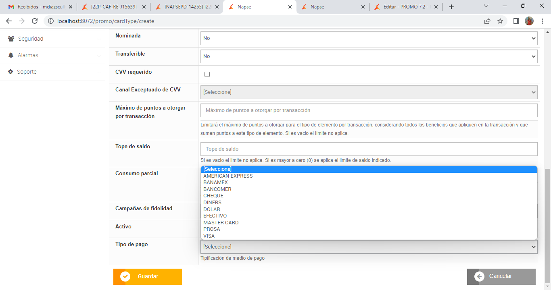Go back using the browser back arrow
Viewport: 551px width, 290px height.
[x=9, y=21]
